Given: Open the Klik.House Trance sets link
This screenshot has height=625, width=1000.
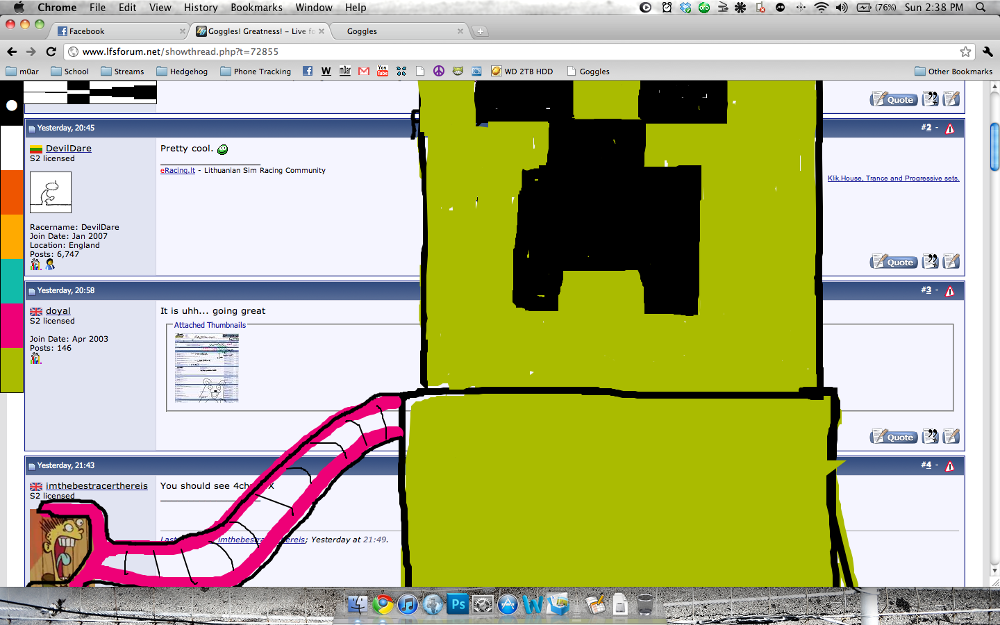Looking at the screenshot, I should pos(893,178).
